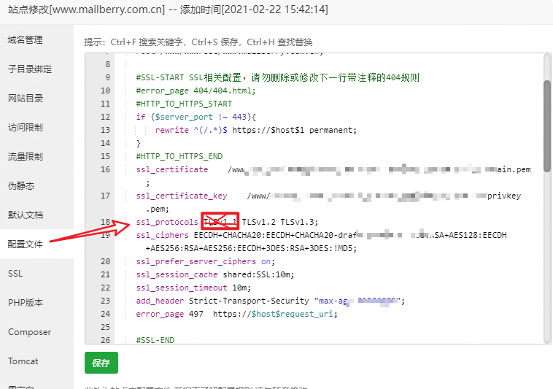
Task: Open the Composer tab
Action: point(30,332)
